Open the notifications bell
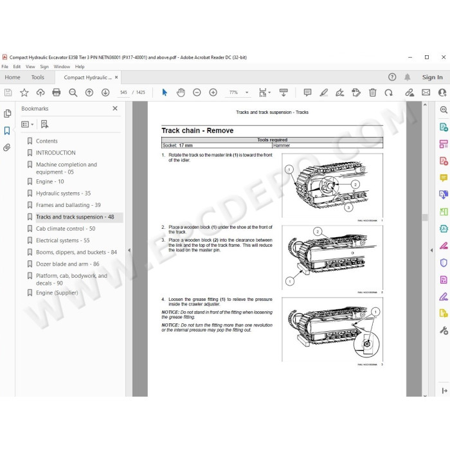This screenshot has width=450, height=450. click(x=407, y=77)
